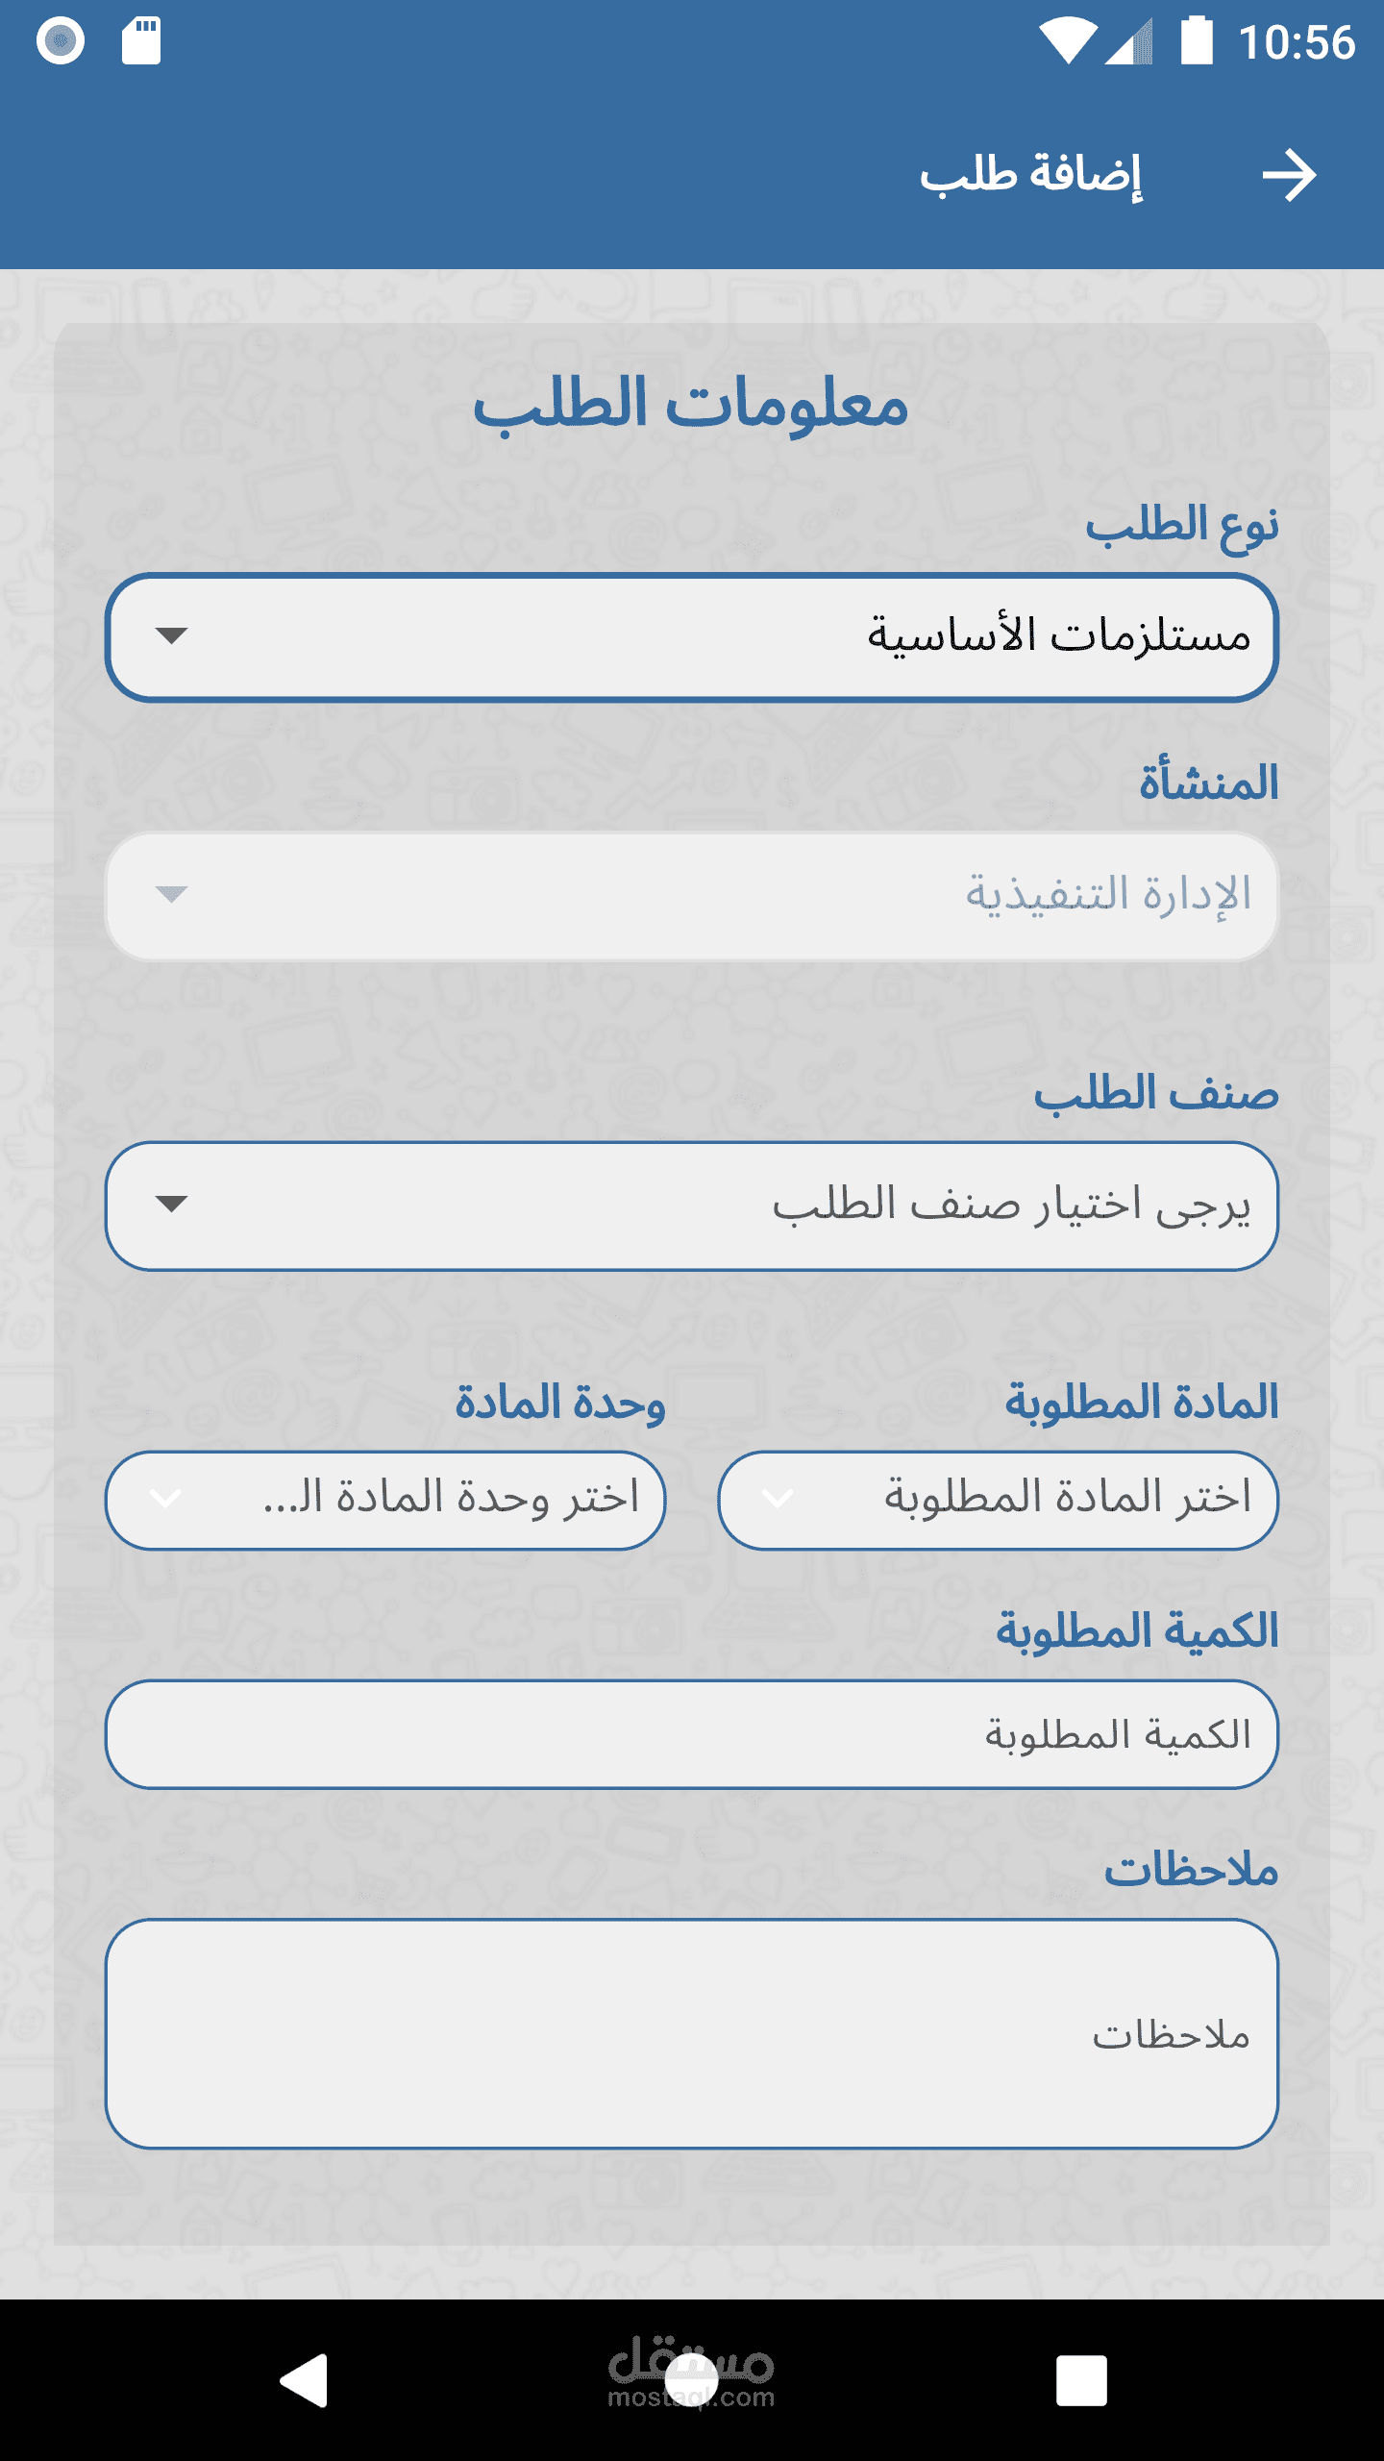
Task: Click inside the ملاحظات notes text area
Action: point(692,2034)
